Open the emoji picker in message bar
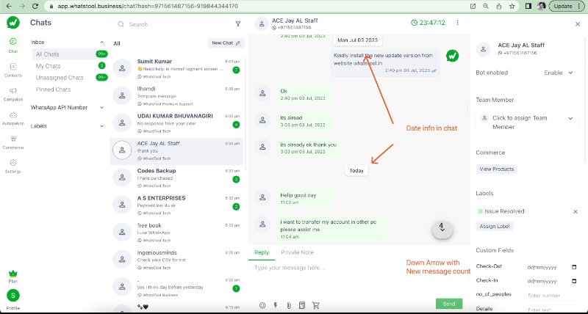This screenshot has height=314, width=588. [262, 304]
